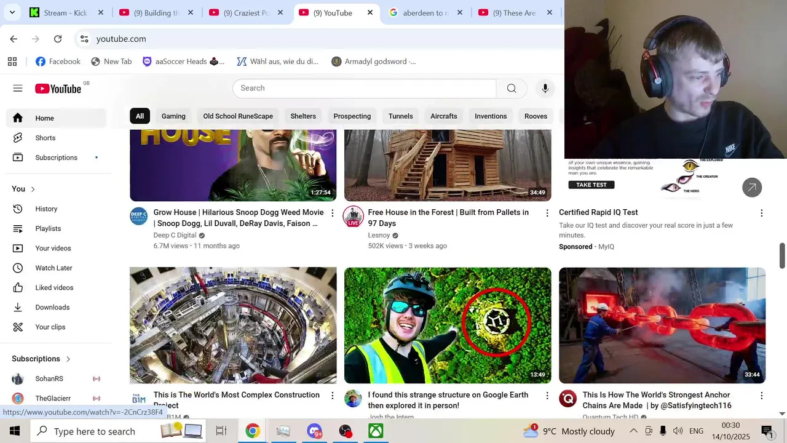Open Home in the sidebar

click(x=57, y=118)
